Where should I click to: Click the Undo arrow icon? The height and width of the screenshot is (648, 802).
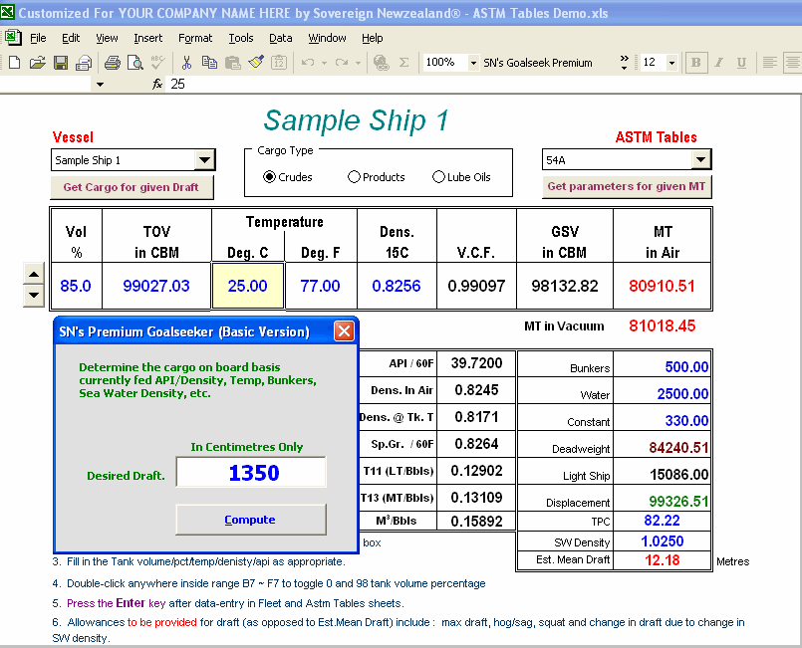tap(308, 63)
